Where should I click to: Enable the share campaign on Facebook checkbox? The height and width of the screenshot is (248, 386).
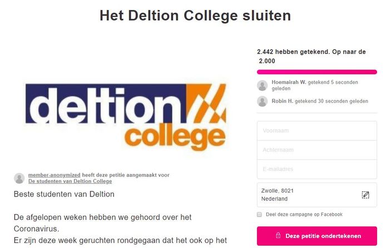click(x=260, y=214)
